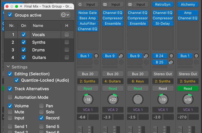This screenshot has height=133, width=202.
Task: Uncheck the Volume setting
Action: click(10, 106)
